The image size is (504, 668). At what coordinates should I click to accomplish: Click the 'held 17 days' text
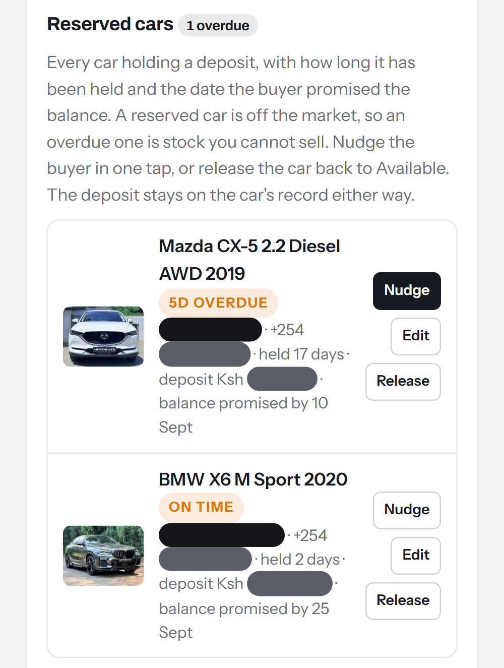(301, 354)
